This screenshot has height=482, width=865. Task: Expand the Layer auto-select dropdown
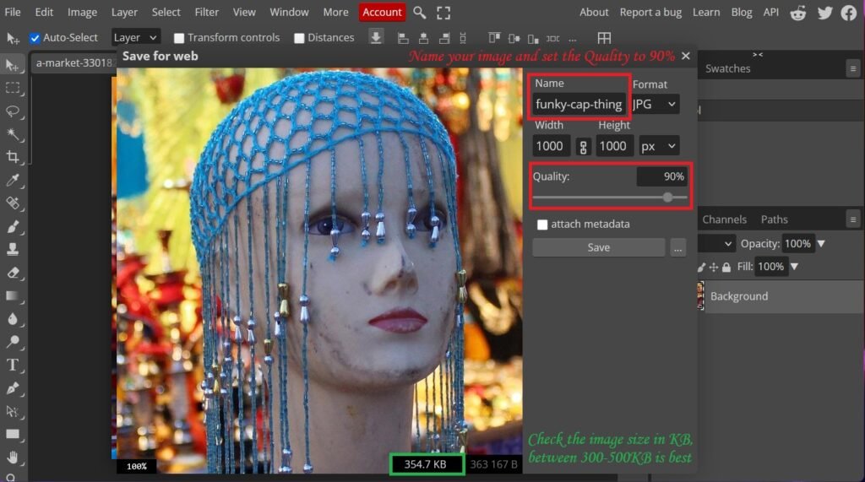coord(135,38)
